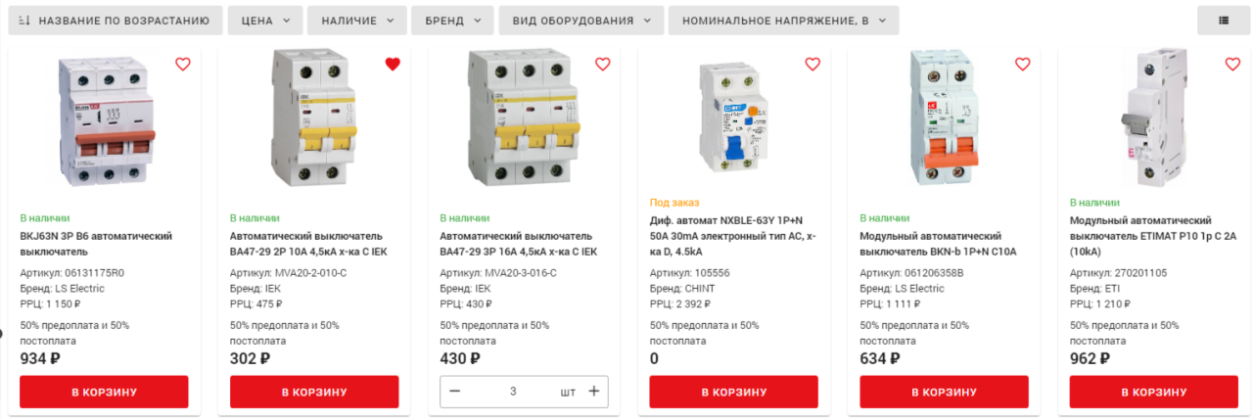Add BKJ63N 3P B6 breaker to favorites
The height and width of the screenshot is (419, 1253).
[x=182, y=65]
